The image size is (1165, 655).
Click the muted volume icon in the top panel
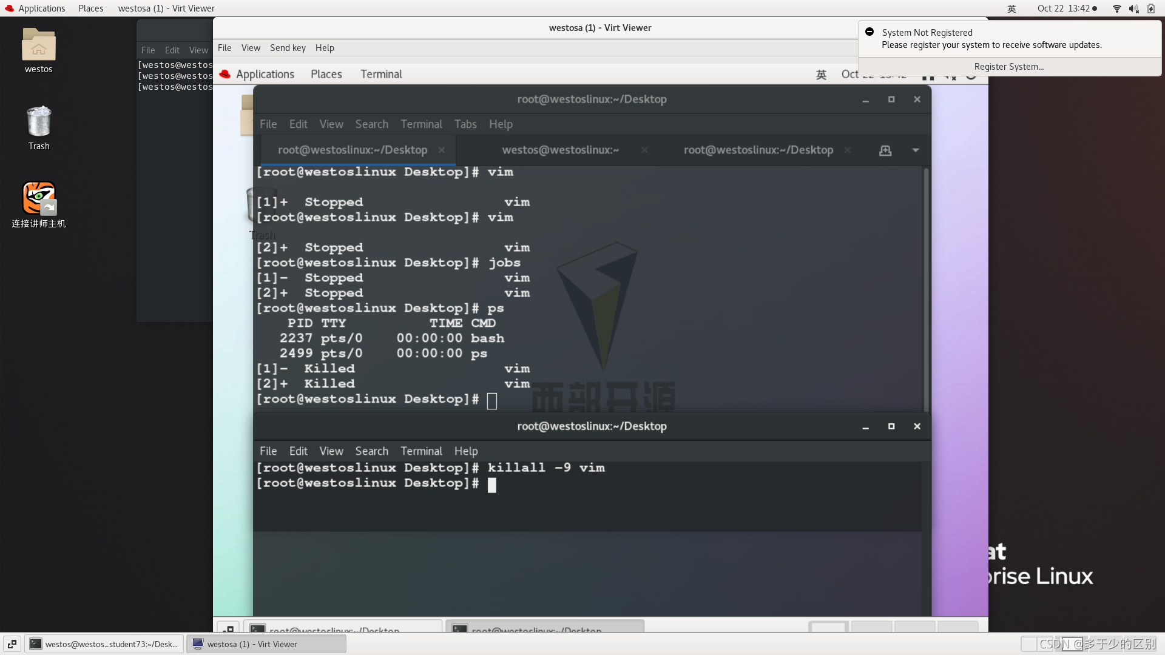[x=1133, y=8]
